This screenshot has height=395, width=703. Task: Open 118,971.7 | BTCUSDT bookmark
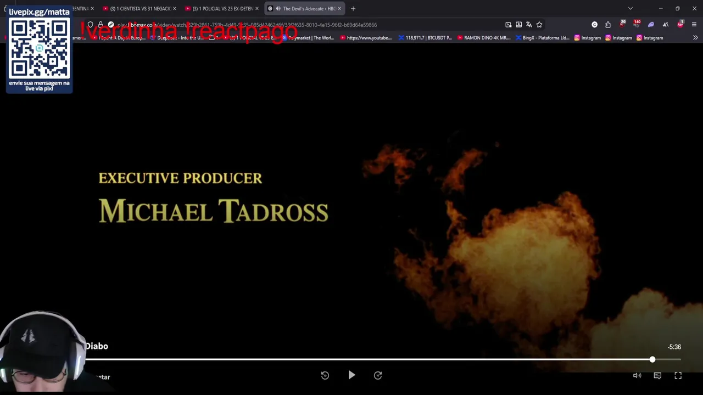point(425,38)
